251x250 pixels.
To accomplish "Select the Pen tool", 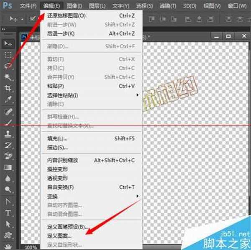I will [x=8, y=202].
